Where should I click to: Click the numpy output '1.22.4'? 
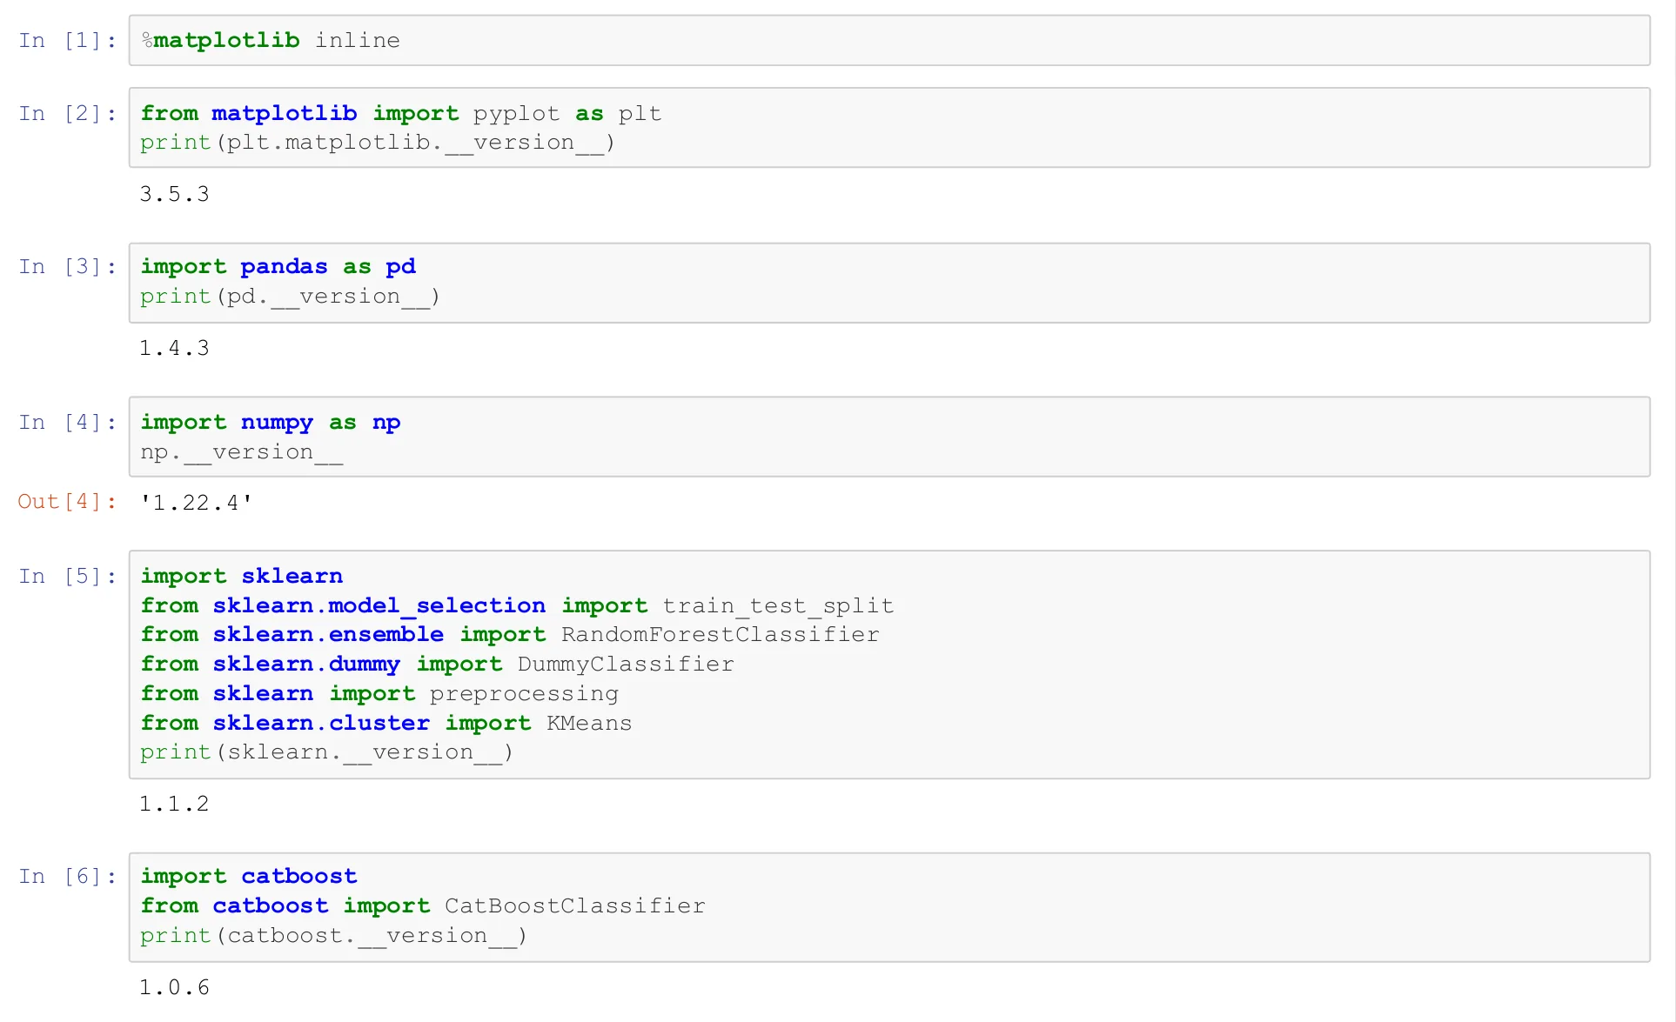196,503
